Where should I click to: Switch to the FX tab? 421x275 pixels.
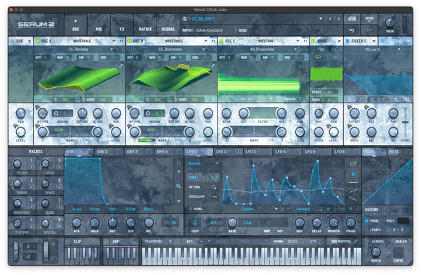tap(122, 25)
